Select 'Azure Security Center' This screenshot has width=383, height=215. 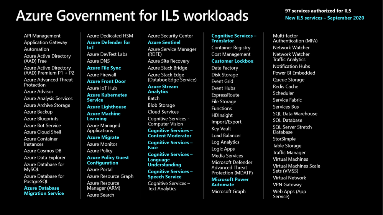[x=170, y=36]
